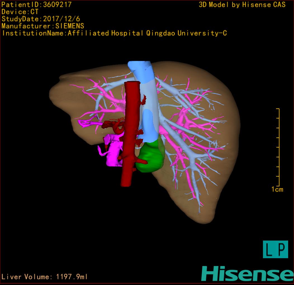Click the StudyDate:2017/12/6 text
Image resolution: width=294 pixels, height=285 pixels.
pos(41,19)
